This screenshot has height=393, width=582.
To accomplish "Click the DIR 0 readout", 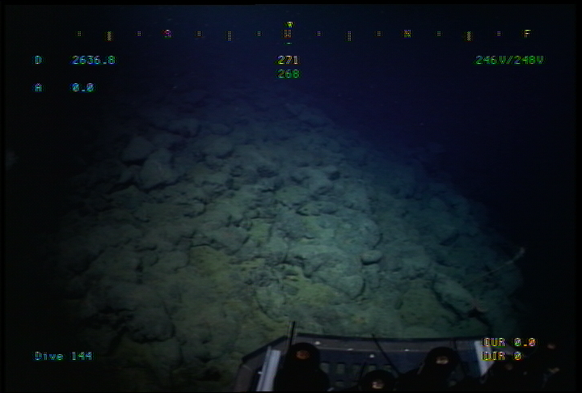I will (502, 357).
